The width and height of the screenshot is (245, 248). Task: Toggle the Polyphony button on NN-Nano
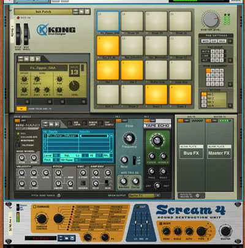coord(18,145)
